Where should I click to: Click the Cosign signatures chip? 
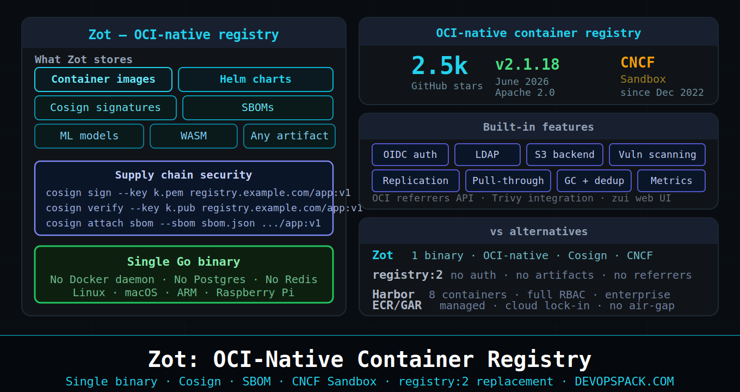point(106,108)
